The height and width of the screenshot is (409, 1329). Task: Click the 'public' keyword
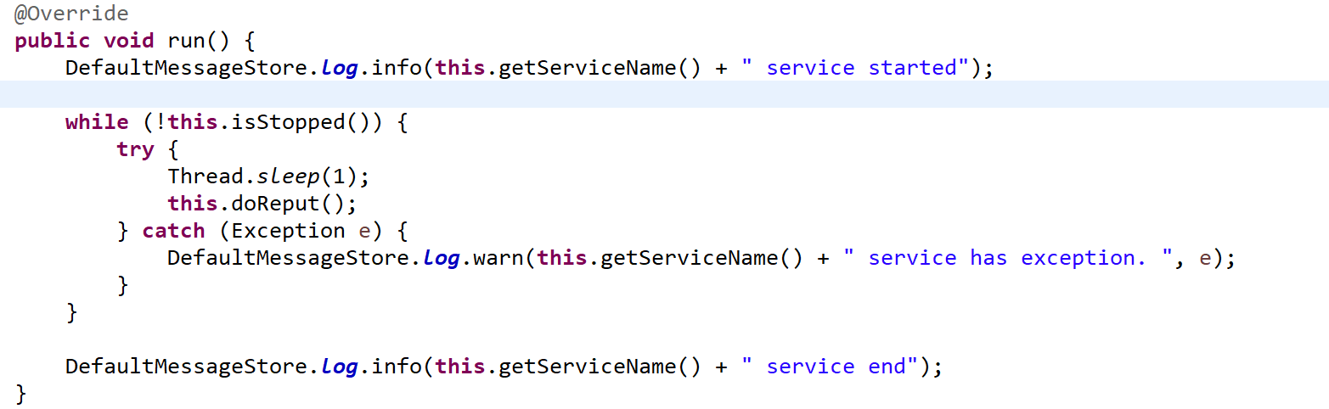point(53,41)
